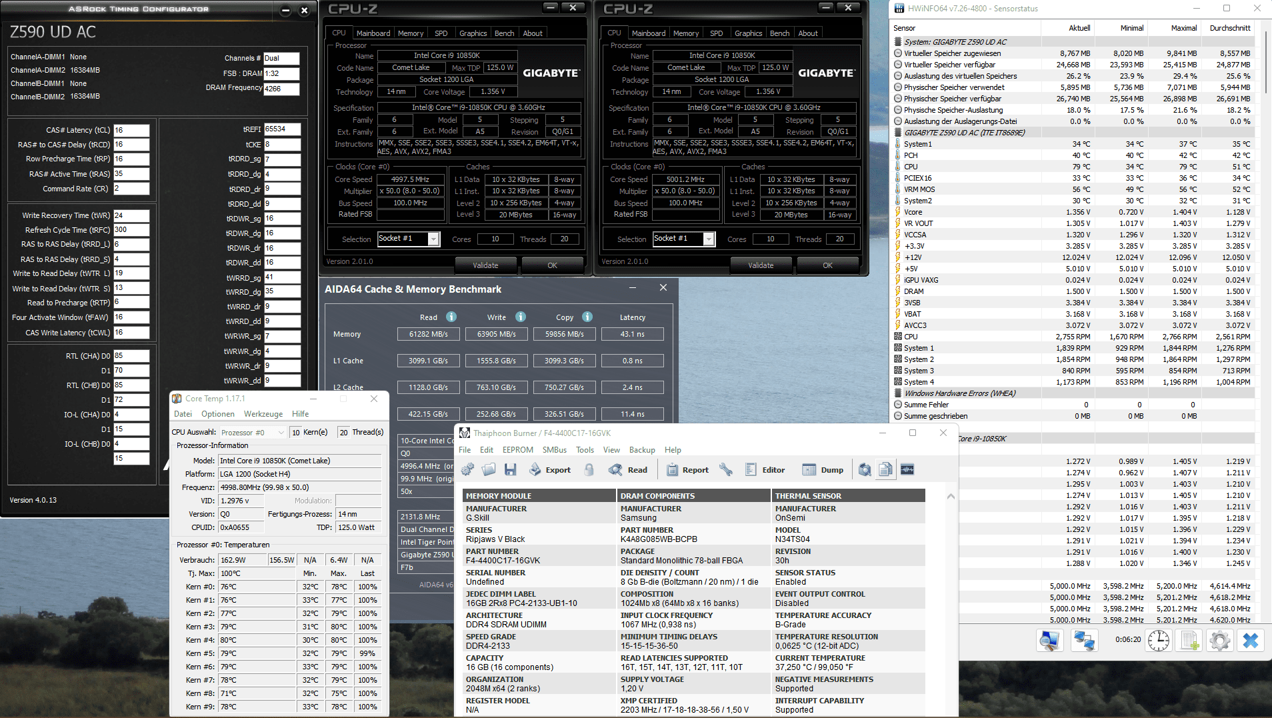Click the info icon next to Read in AIDA64
1272x718 pixels.
tap(451, 317)
